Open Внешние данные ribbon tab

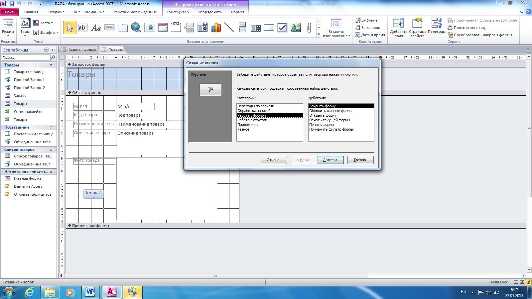[89, 12]
